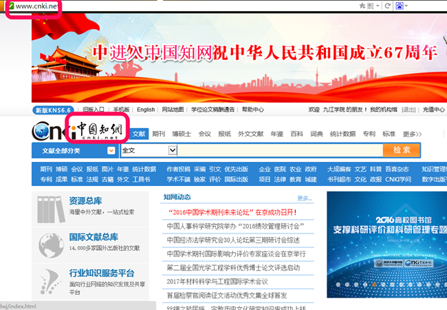The width and height of the screenshot is (447, 310).
Task: Click 古籍 in the blue navigation bar
Action: point(107,179)
